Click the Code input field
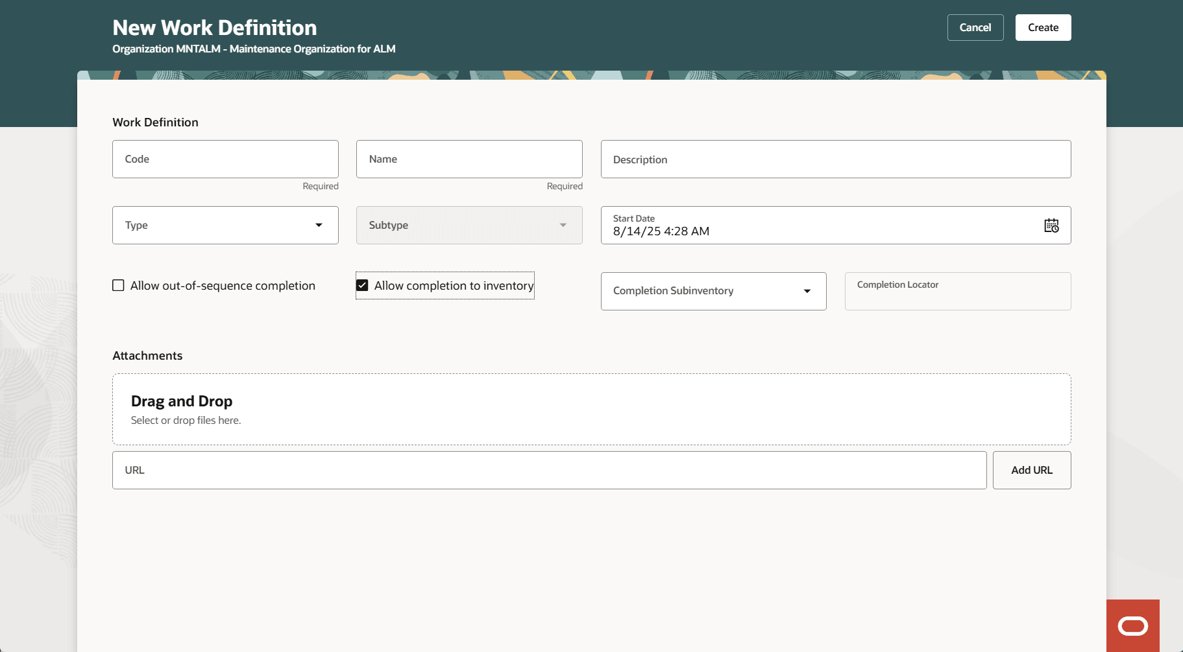The image size is (1183, 652). [225, 159]
